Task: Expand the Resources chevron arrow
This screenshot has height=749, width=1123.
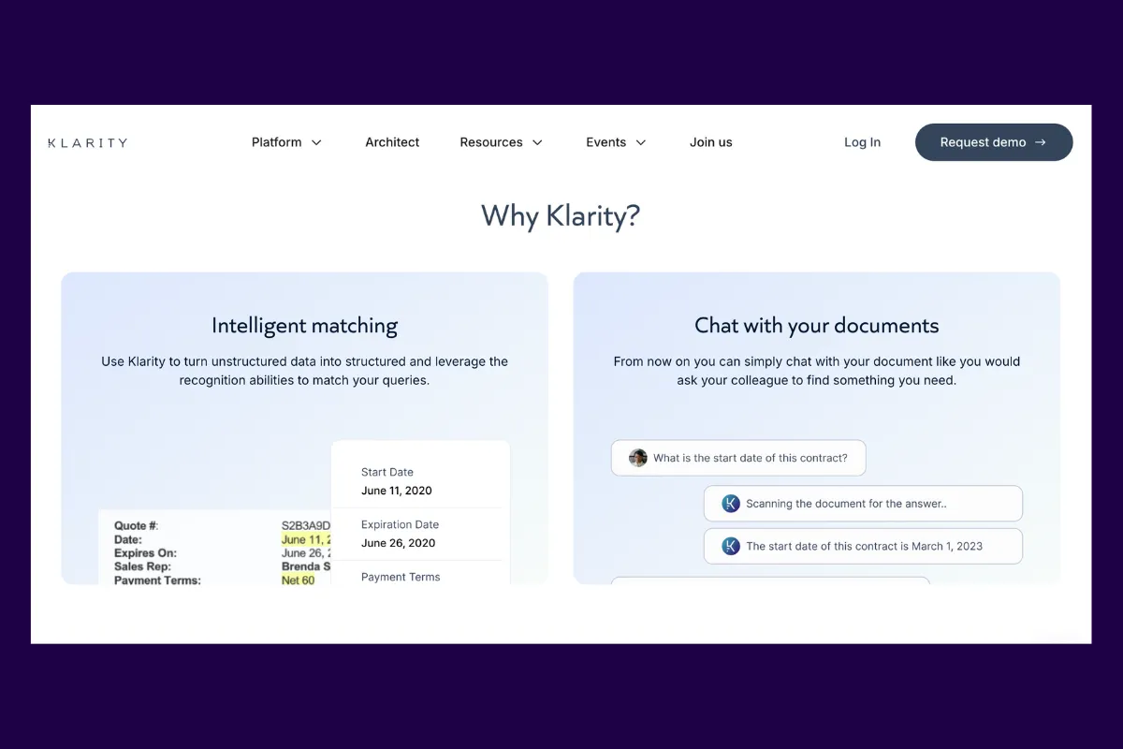Action: point(537,142)
